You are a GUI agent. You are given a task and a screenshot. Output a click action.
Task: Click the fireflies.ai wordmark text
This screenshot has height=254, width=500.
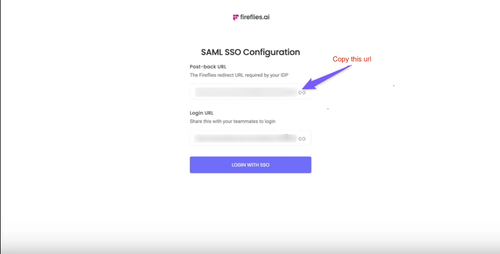tap(255, 17)
